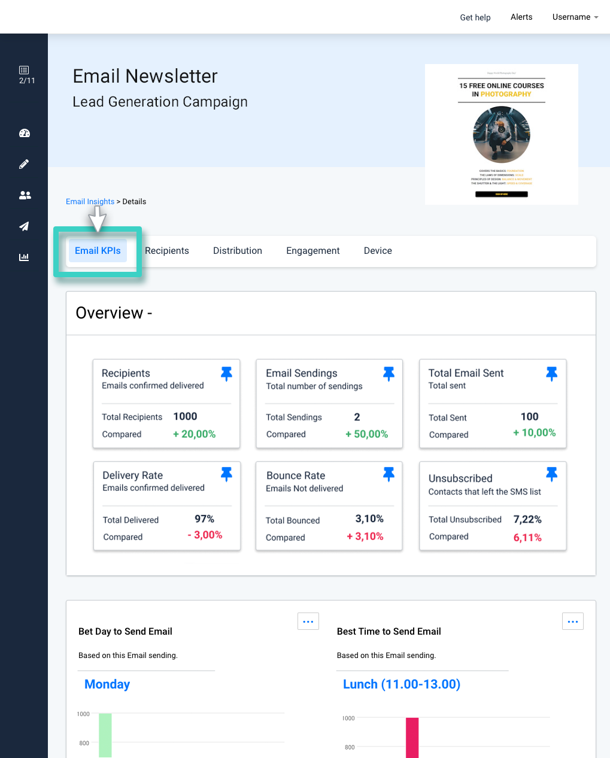Open the Device tab
The image size is (610, 758).
tap(378, 251)
